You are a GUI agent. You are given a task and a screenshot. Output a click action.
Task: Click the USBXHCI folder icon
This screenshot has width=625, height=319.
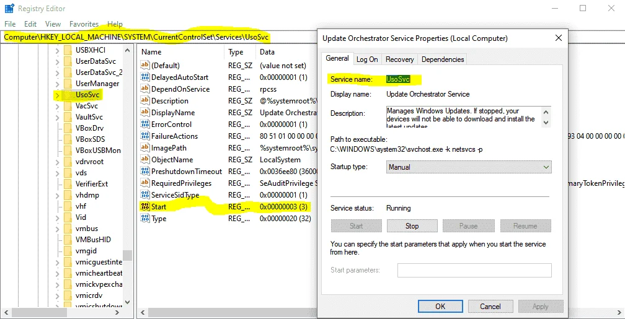68,50
